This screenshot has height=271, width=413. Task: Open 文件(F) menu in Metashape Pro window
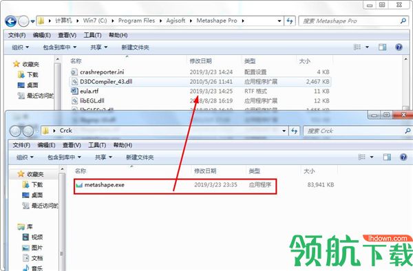[17, 35]
